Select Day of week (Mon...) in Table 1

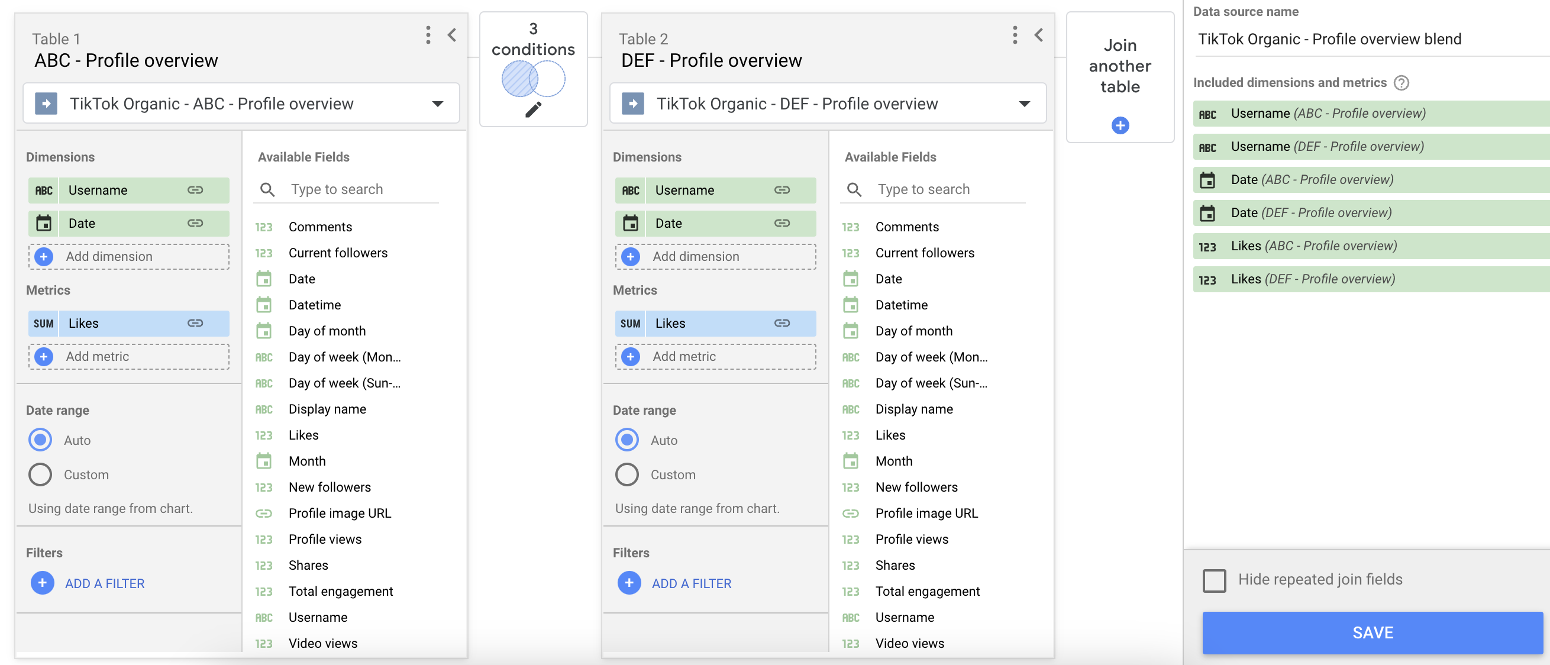tap(344, 357)
